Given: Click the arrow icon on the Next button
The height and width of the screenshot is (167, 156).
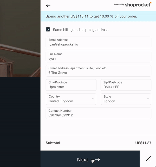Looking at the screenshot, I should pyautogui.click(x=97, y=159).
